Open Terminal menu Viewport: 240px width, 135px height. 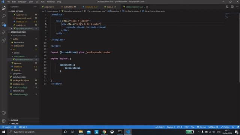click(x=51, y=1)
